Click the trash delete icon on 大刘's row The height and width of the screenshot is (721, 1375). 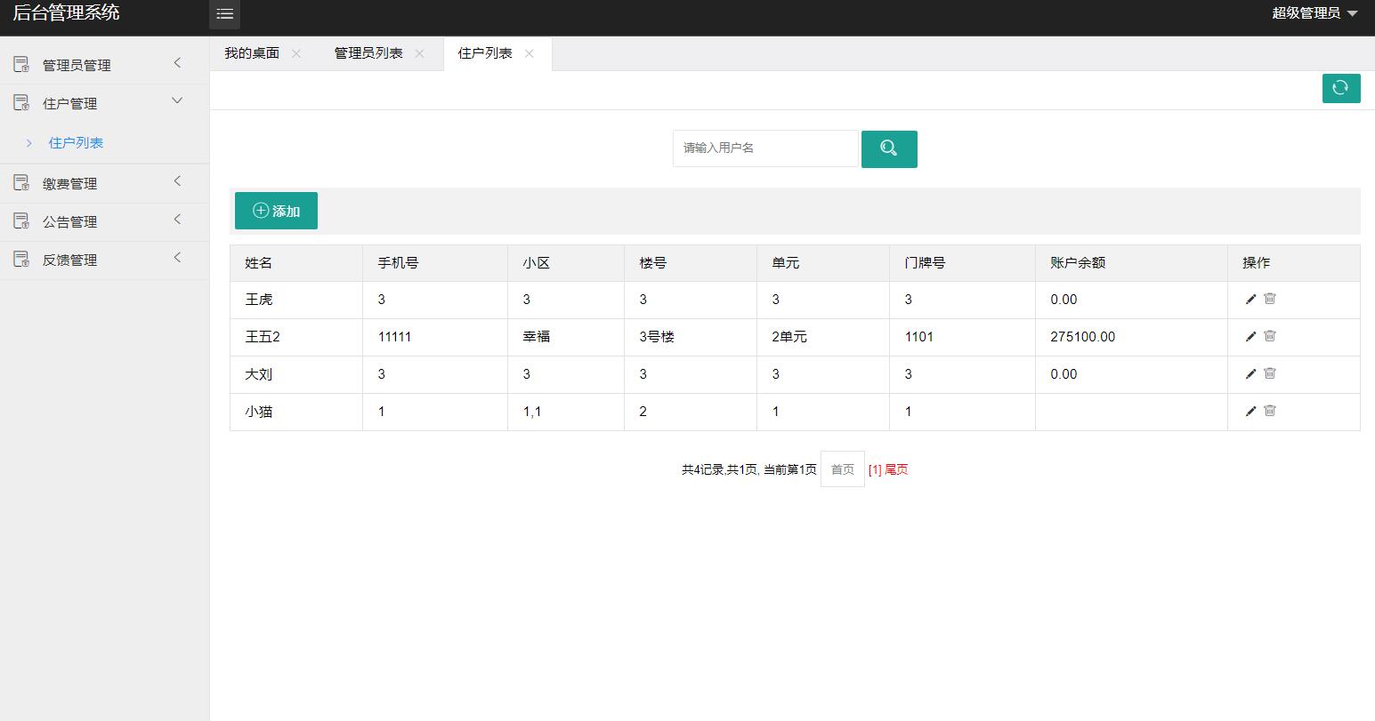pos(1269,373)
